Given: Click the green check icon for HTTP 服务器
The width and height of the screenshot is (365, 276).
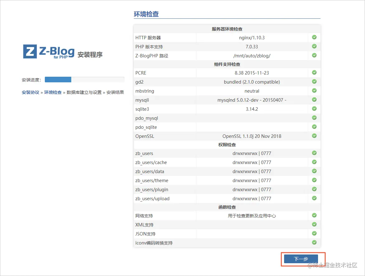Looking at the screenshot, I should click(x=314, y=37).
